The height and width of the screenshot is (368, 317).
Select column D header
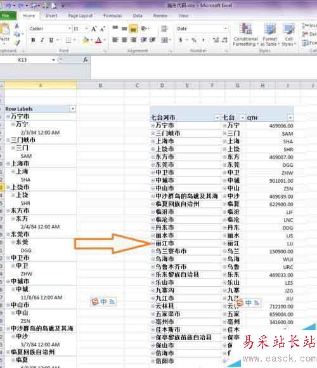click(162, 86)
